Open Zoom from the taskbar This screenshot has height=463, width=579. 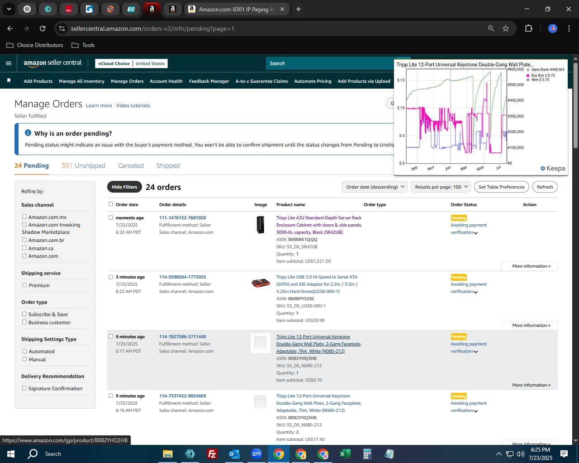[256, 454]
